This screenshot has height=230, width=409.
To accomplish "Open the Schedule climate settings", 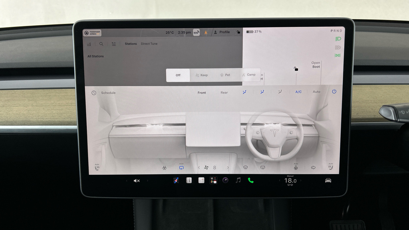I will [x=108, y=93].
